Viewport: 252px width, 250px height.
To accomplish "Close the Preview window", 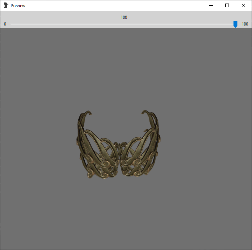I will [243, 5].
